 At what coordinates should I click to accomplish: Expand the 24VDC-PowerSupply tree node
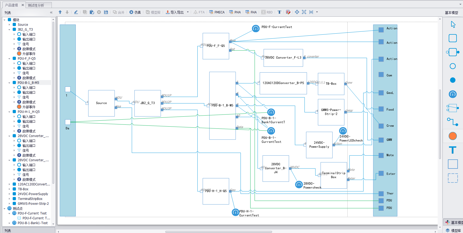[x=9, y=194]
